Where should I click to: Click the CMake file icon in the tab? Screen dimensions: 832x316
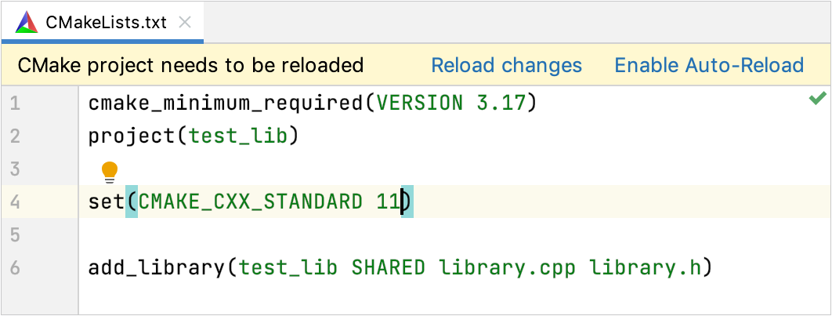[x=26, y=22]
